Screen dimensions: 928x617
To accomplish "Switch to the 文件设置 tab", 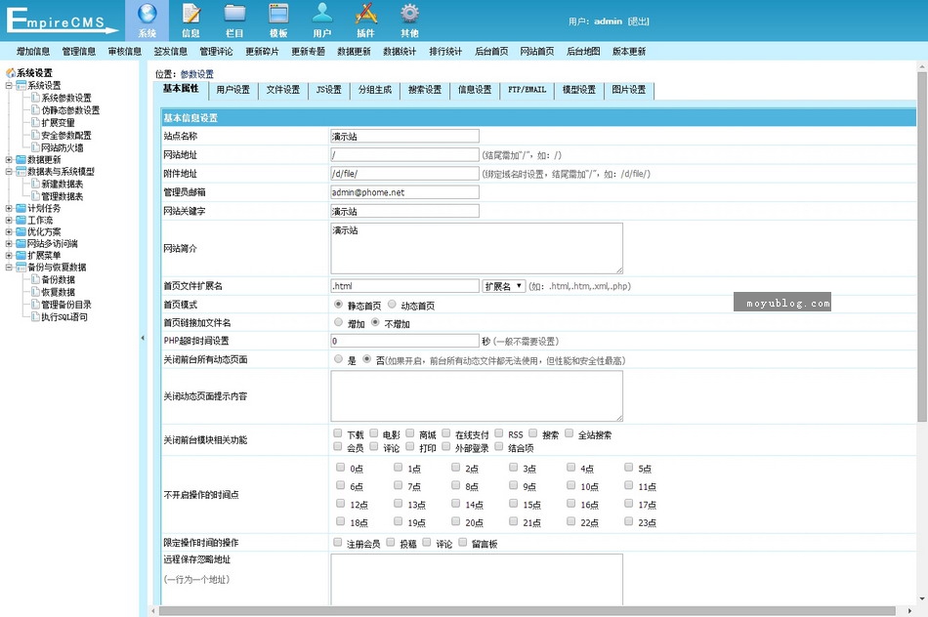I will pos(283,90).
